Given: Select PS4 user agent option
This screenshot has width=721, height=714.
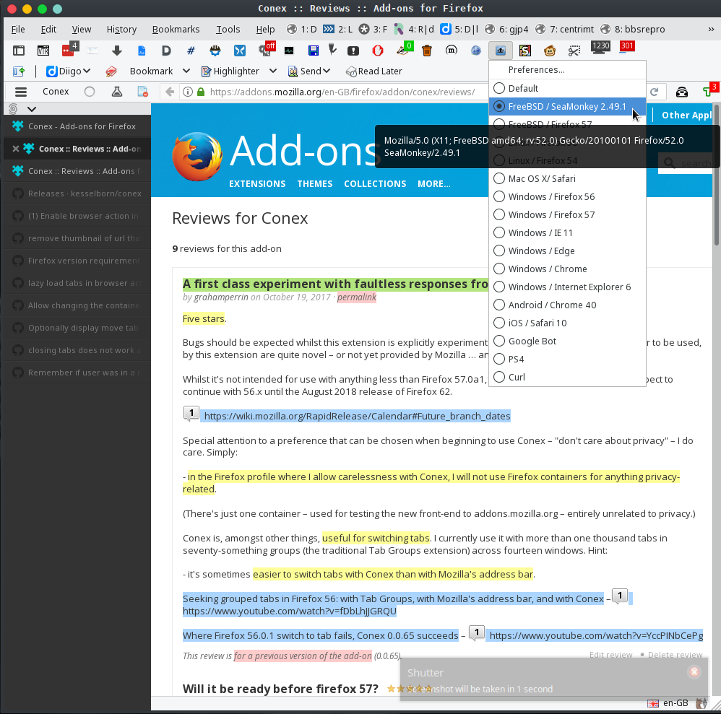Looking at the screenshot, I should click(567, 360).
